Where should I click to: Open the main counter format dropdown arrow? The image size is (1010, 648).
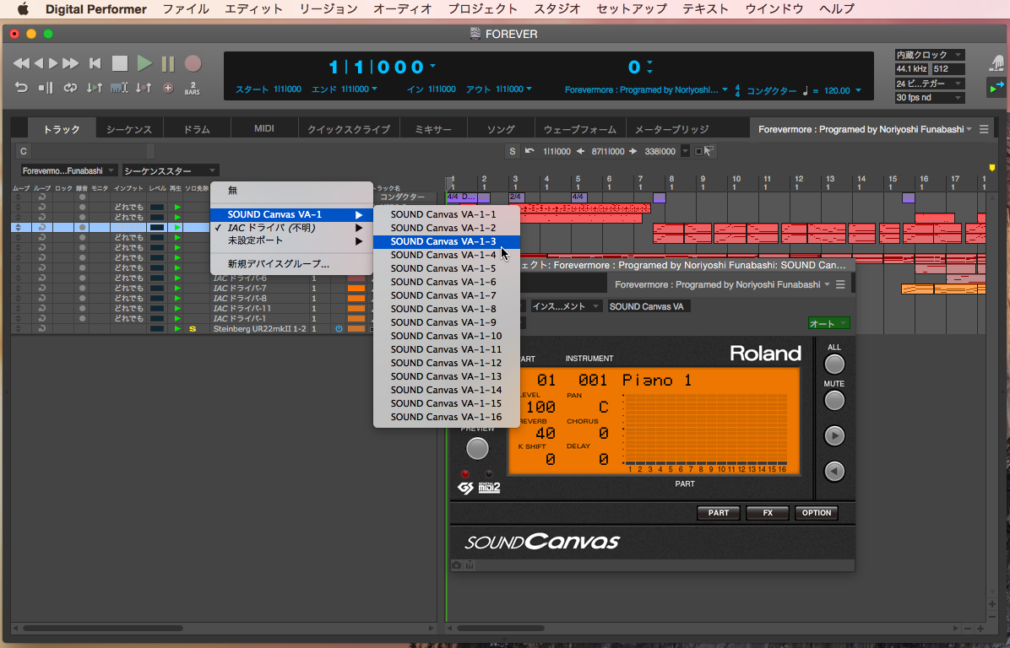pos(432,66)
